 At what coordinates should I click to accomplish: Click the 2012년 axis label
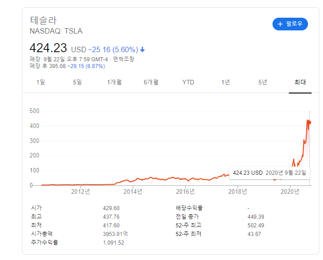click(x=81, y=191)
